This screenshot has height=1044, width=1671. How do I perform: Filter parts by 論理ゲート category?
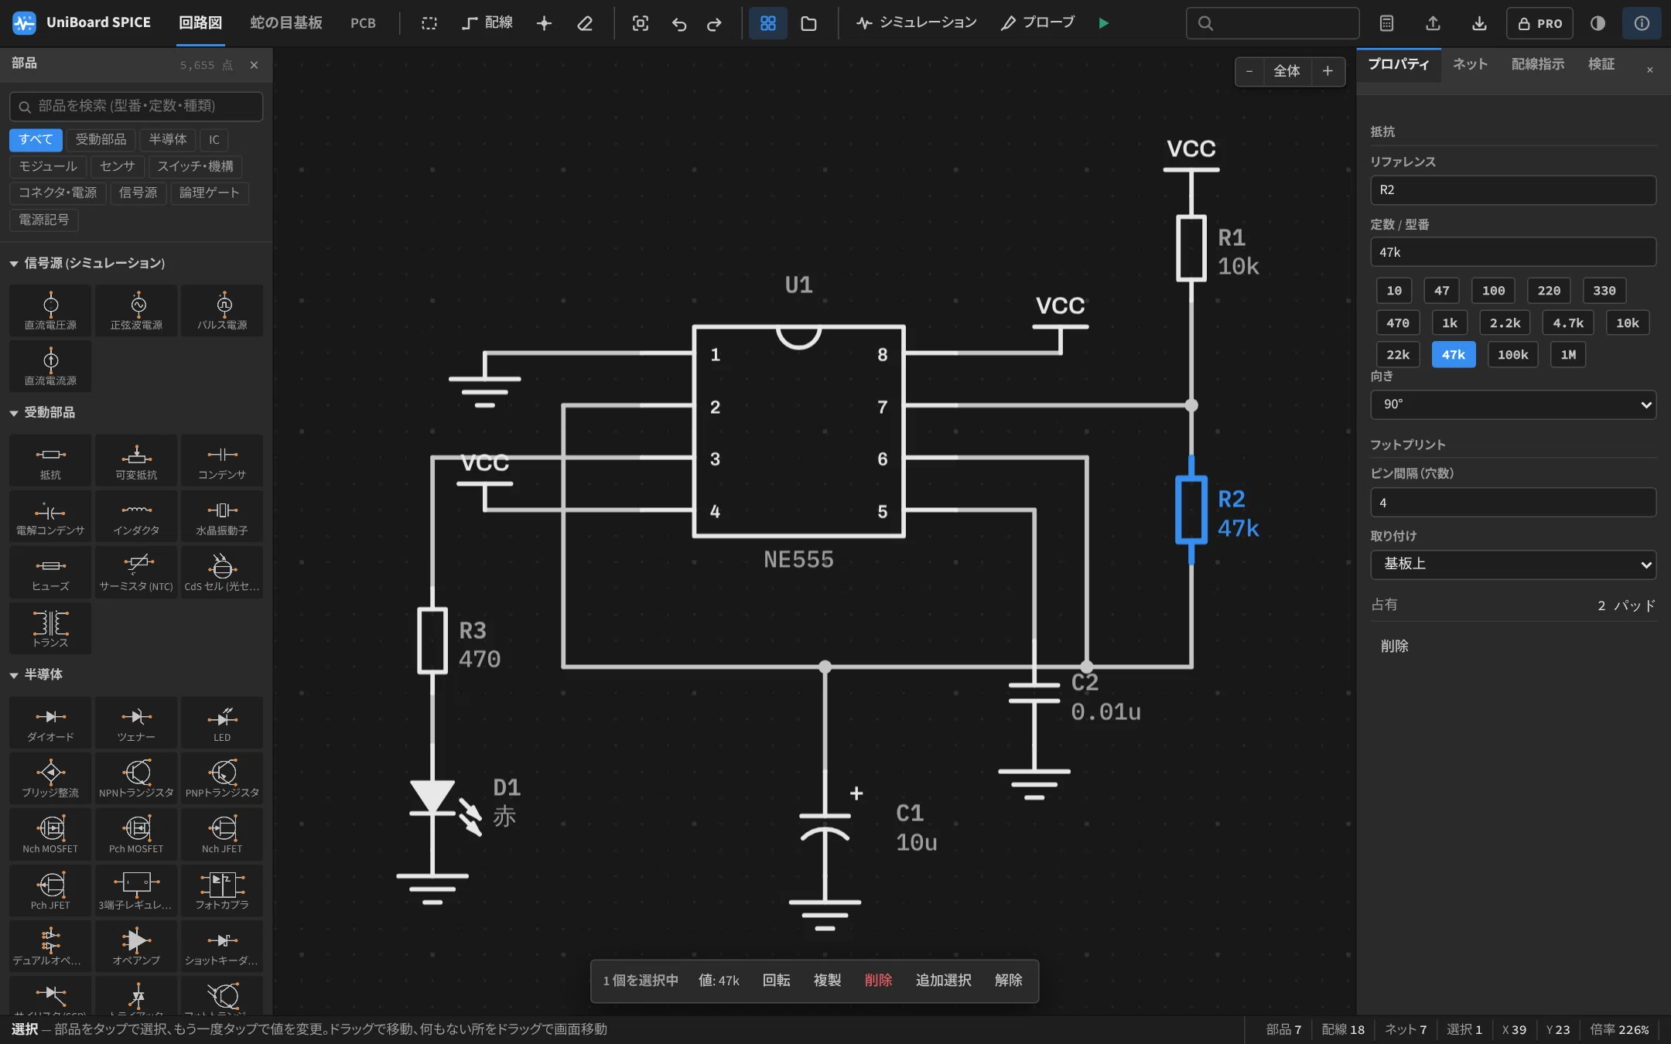pos(210,193)
